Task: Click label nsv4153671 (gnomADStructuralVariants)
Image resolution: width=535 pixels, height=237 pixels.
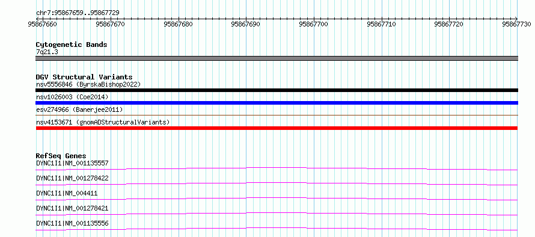Action: 103,122
